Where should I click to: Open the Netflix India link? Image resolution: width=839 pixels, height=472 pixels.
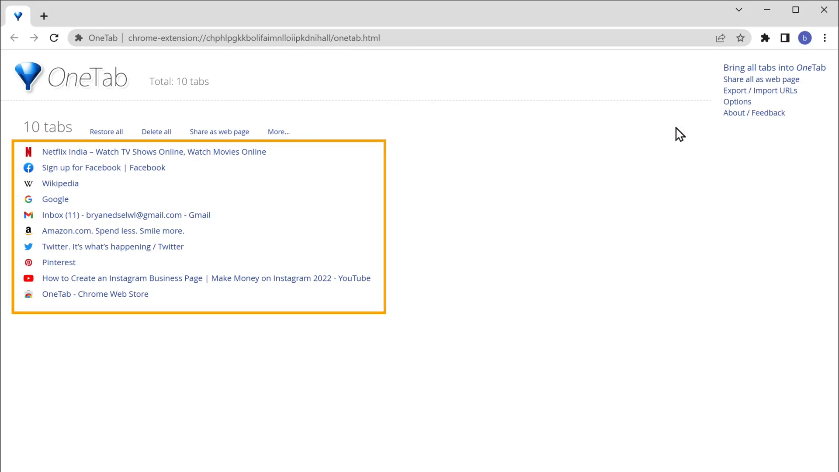[154, 152]
